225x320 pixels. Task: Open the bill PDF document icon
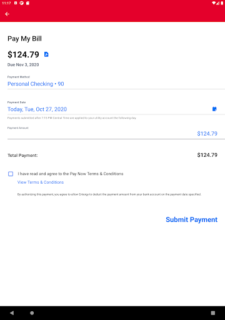click(x=46, y=54)
